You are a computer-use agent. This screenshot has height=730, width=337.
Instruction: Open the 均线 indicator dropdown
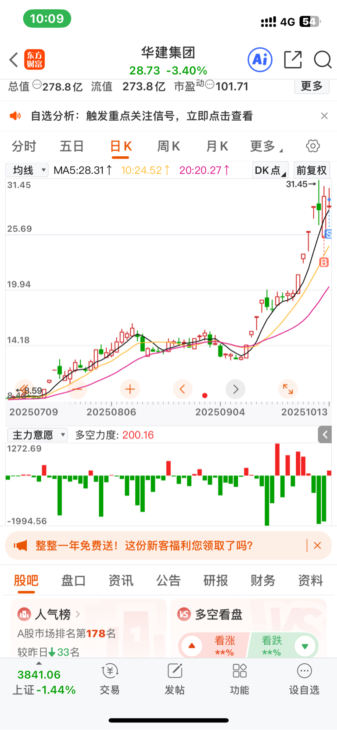(x=27, y=170)
